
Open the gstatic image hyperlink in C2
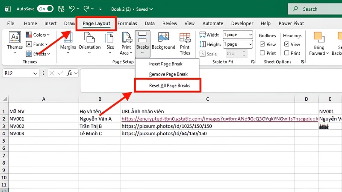(x=220, y=119)
